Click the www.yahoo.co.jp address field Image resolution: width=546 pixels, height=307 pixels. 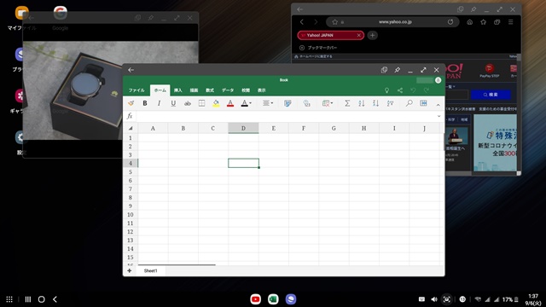coord(395,22)
